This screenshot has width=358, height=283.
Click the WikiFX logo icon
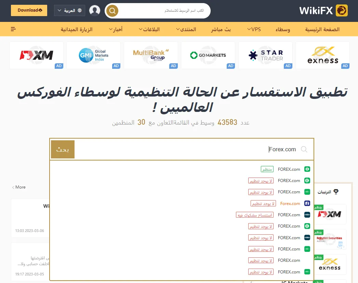[342, 11]
